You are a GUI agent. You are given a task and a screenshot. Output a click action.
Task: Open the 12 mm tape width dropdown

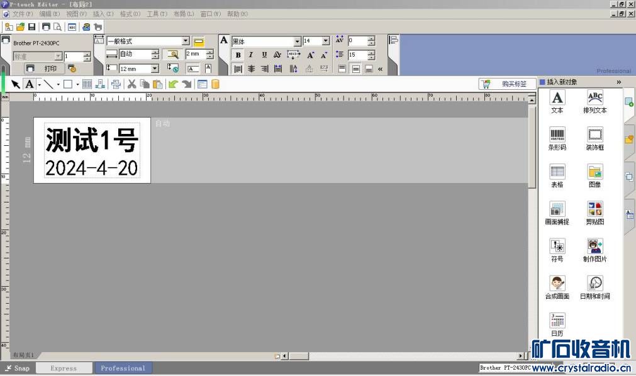click(x=155, y=69)
